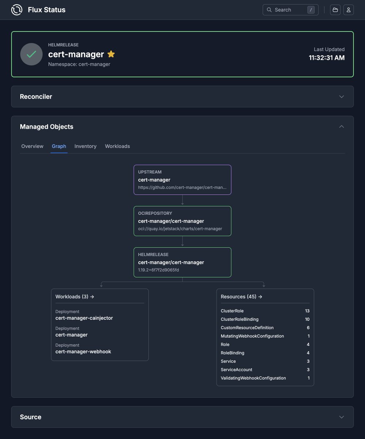
Task: Click the Namespace: cert-manager text
Action: point(79,64)
